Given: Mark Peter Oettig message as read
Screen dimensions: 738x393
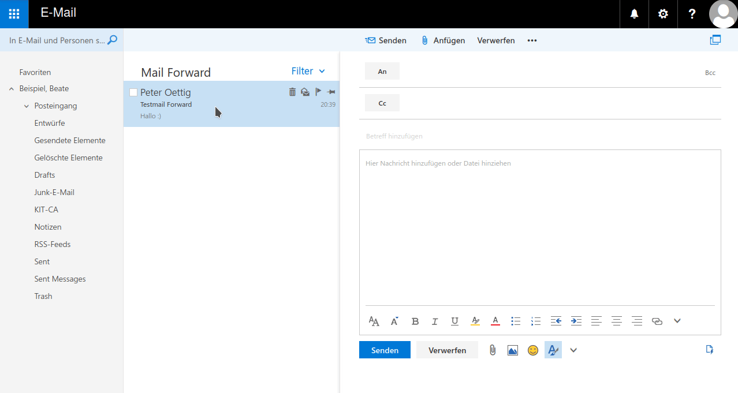Looking at the screenshot, I should point(305,92).
